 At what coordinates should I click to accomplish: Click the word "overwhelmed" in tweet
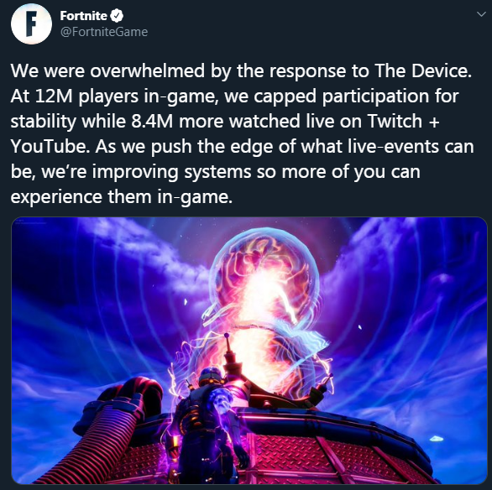point(148,70)
